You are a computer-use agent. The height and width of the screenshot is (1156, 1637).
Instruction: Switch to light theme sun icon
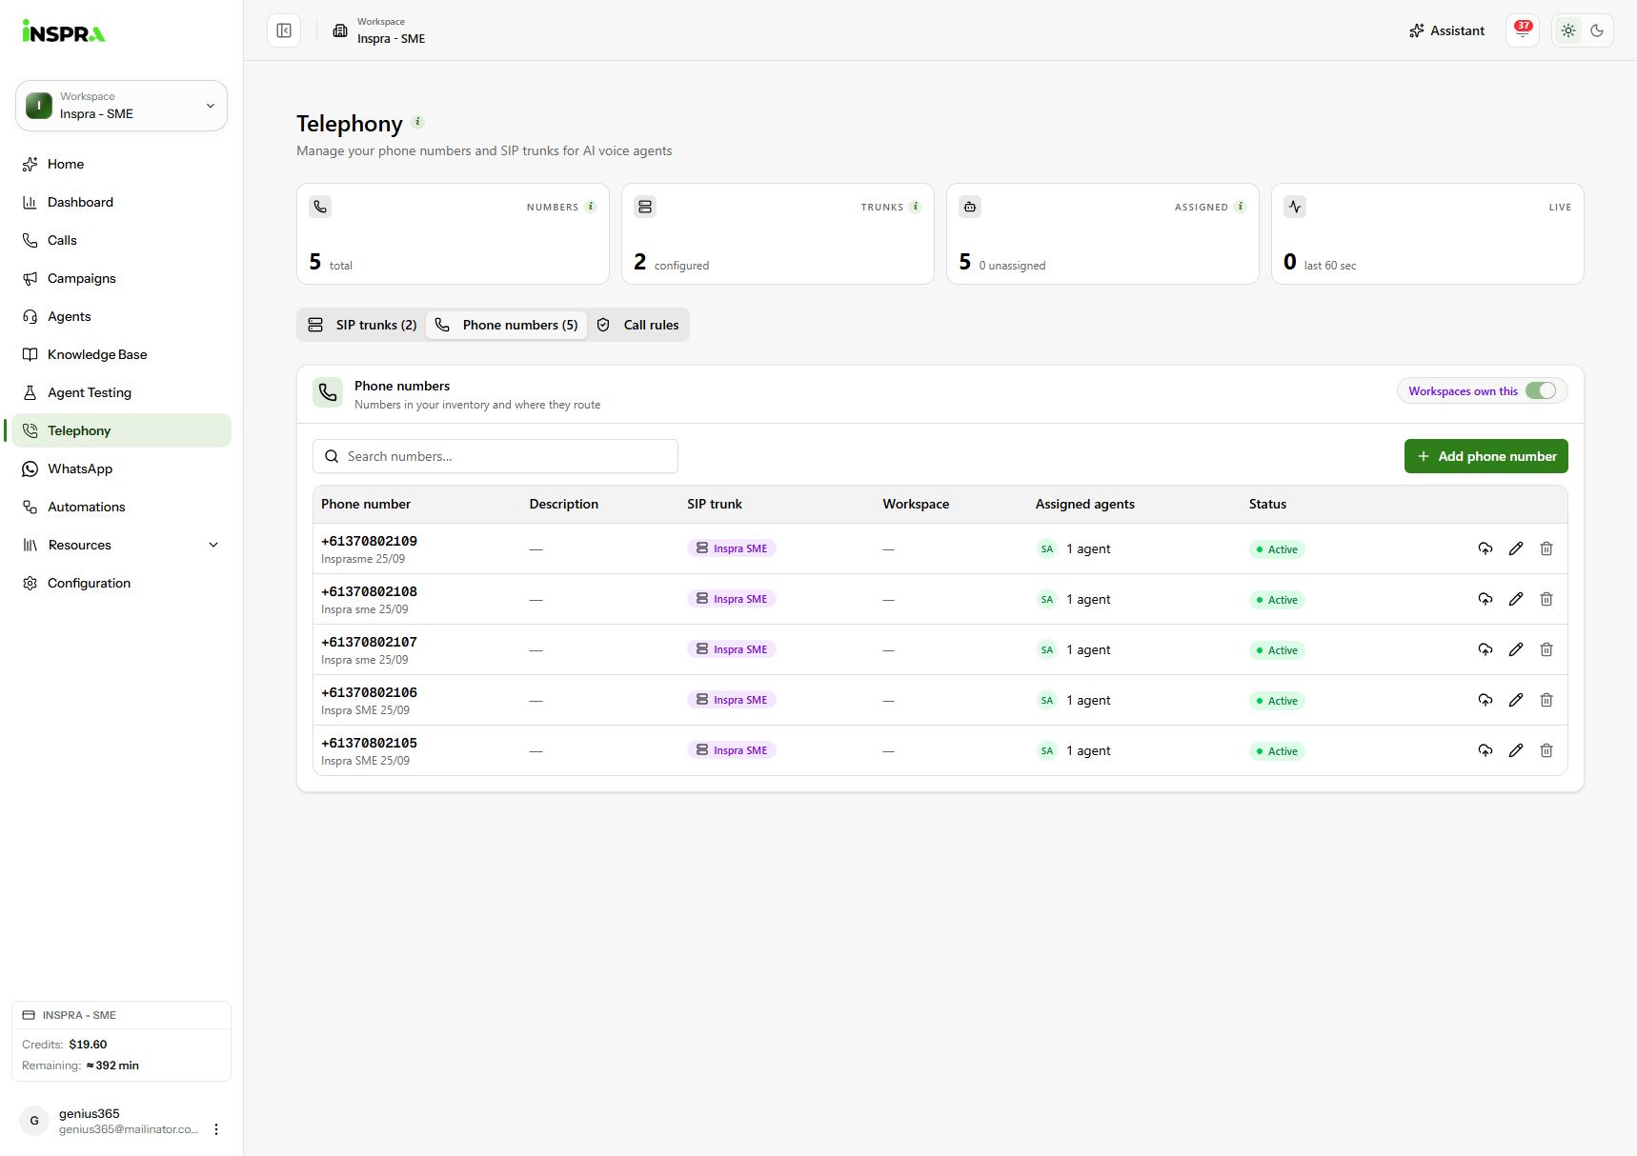(x=1568, y=30)
